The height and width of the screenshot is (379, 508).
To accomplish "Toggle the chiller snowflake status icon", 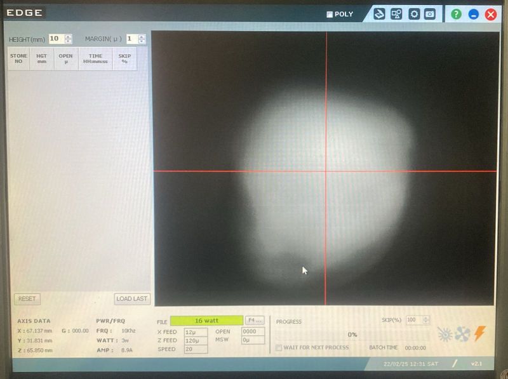I will pyautogui.click(x=445, y=334).
